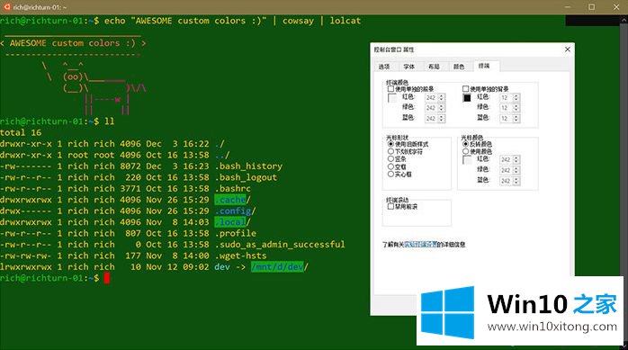Click the red cursor block at prompt
Screen dimensions: 628x350
pyautogui.click(x=107, y=278)
